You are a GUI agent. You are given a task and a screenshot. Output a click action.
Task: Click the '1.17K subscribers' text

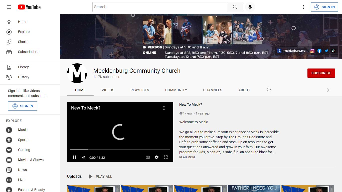(x=107, y=77)
